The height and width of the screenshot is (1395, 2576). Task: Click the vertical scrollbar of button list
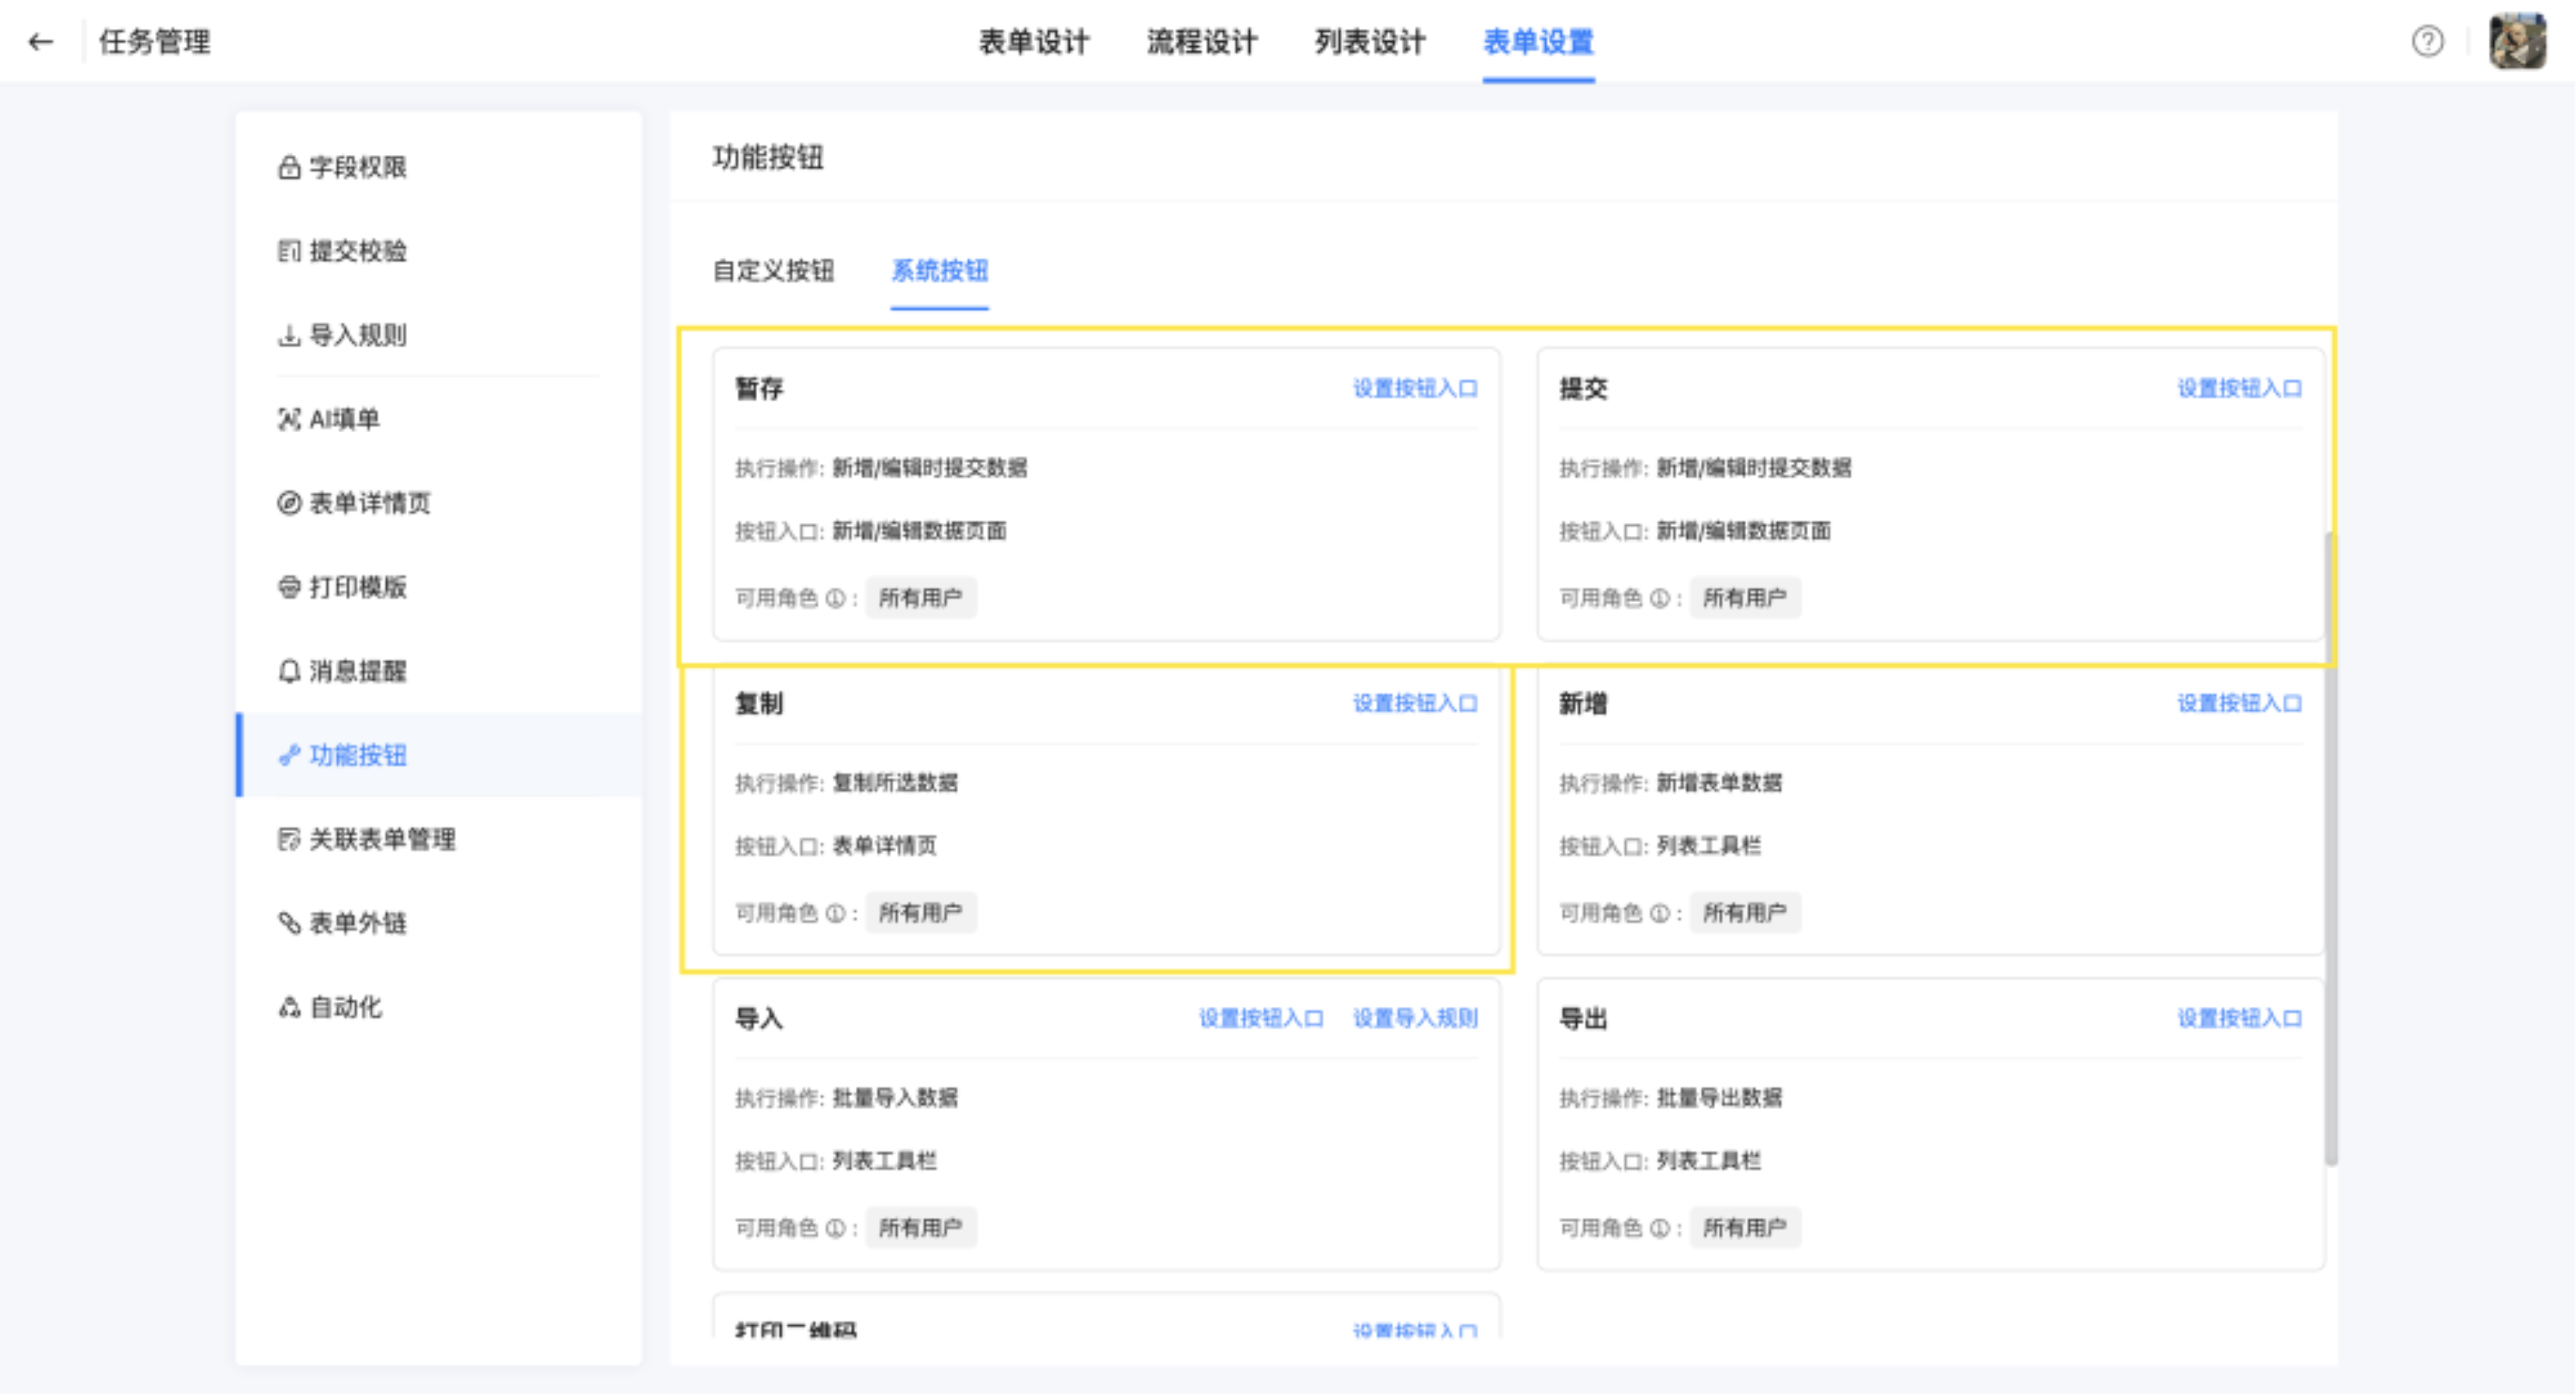coord(2330,849)
